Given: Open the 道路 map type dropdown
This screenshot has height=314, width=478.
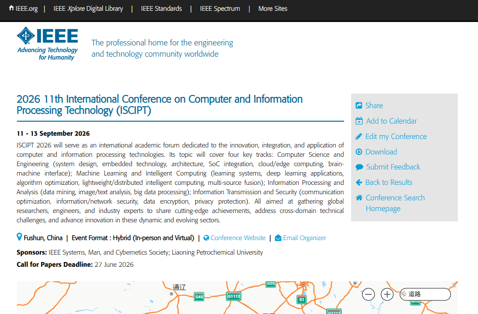Looking at the screenshot, I should point(425,294).
